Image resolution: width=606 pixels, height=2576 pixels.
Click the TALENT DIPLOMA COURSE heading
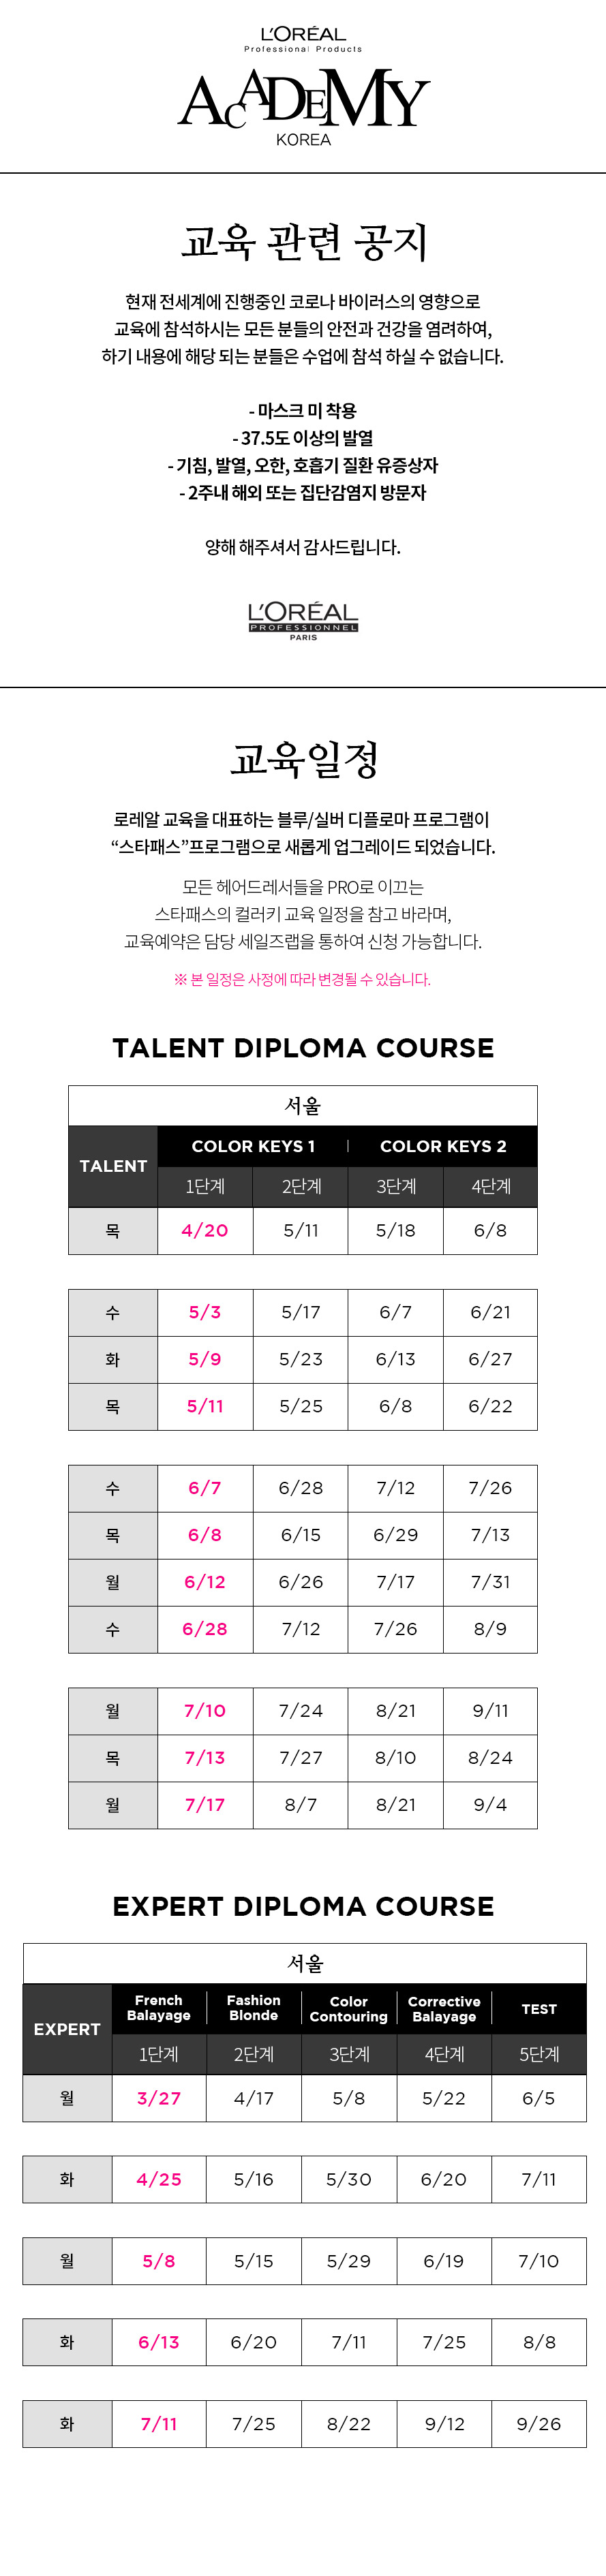(x=303, y=1048)
